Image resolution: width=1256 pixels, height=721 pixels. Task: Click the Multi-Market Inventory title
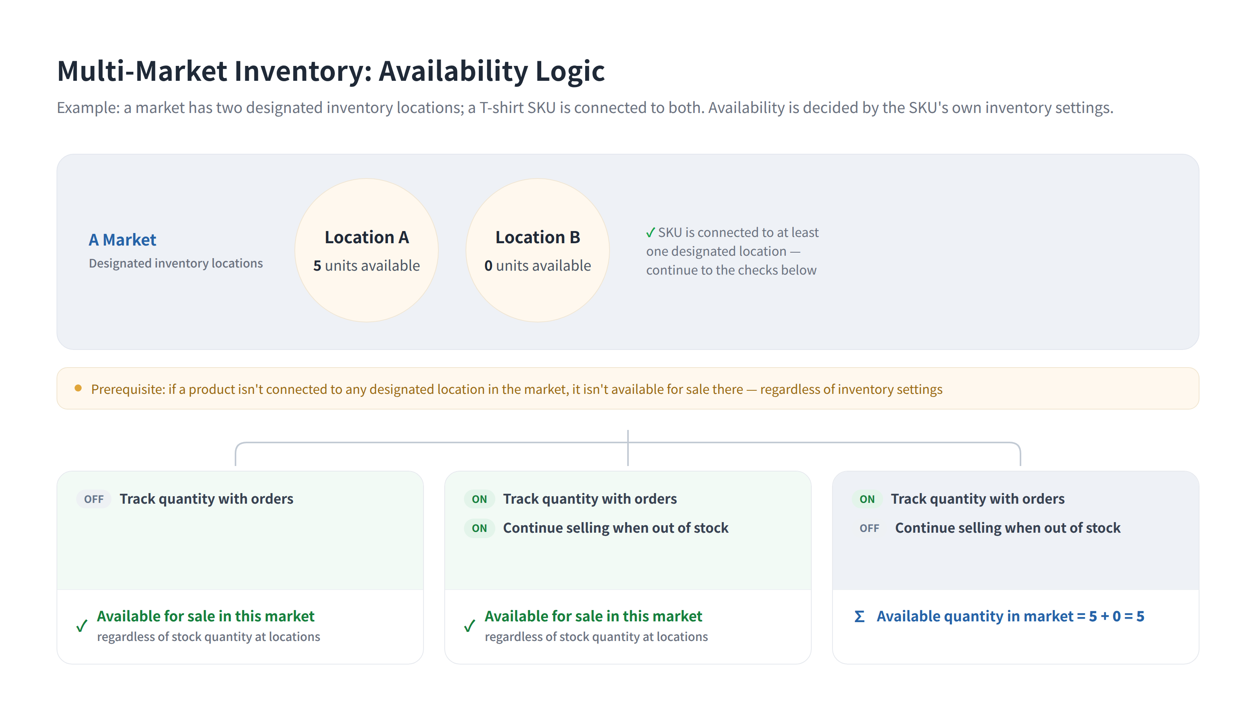[x=330, y=71]
